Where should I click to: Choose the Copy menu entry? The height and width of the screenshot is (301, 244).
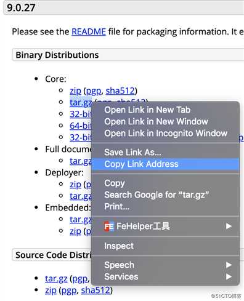(x=165, y=183)
